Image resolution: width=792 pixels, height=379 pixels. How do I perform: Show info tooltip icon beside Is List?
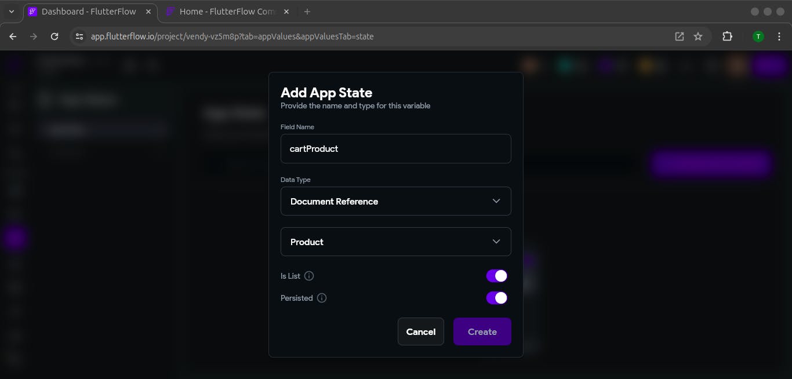click(309, 276)
